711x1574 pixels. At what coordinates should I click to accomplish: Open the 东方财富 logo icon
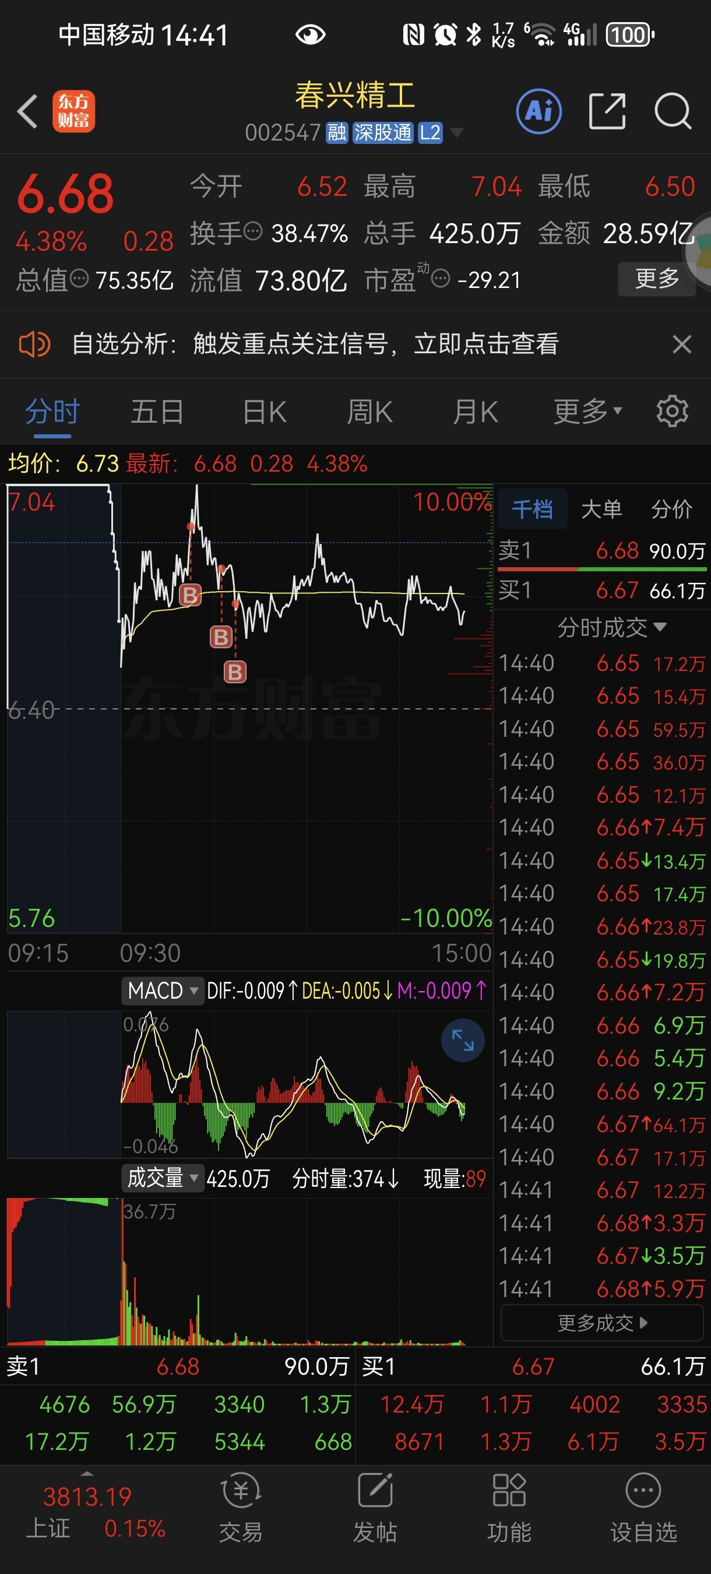tap(74, 111)
